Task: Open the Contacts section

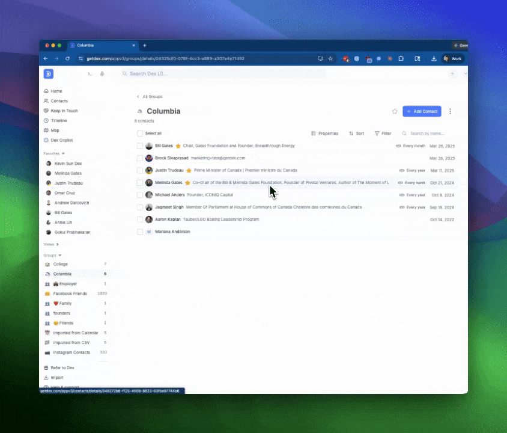Action: 59,100
